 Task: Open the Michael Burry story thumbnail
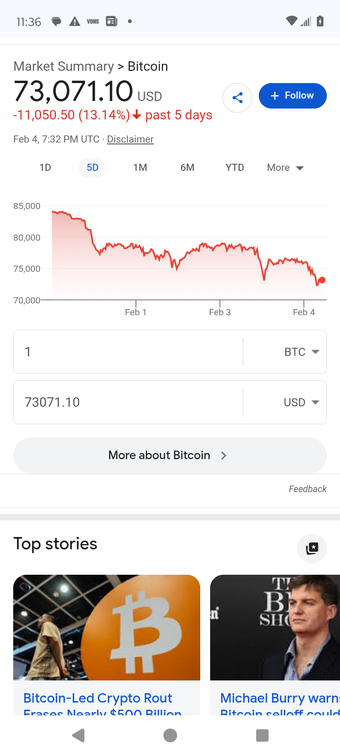(x=275, y=628)
